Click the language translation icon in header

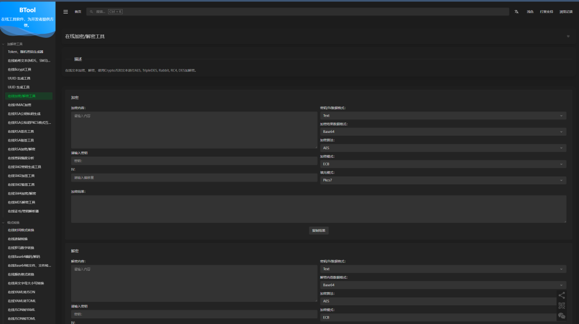[x=516, y=11]
